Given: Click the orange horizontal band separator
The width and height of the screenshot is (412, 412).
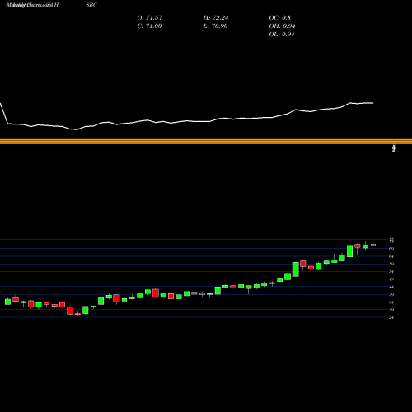Looking at the screenshot, I should 206,142.
